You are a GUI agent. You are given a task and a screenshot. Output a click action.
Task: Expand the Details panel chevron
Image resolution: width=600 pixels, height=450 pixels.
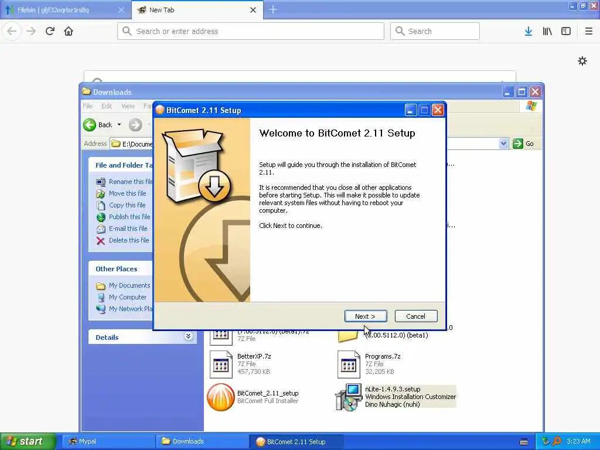point(188,336)
